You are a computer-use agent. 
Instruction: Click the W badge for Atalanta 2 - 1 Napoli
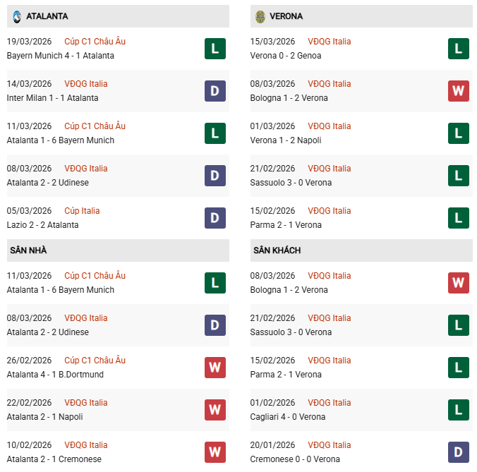(x=215, y=409)
